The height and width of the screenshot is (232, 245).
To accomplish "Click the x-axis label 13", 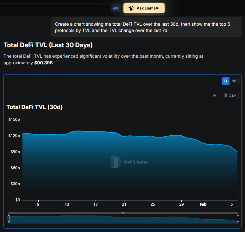I will coord(67,204).
